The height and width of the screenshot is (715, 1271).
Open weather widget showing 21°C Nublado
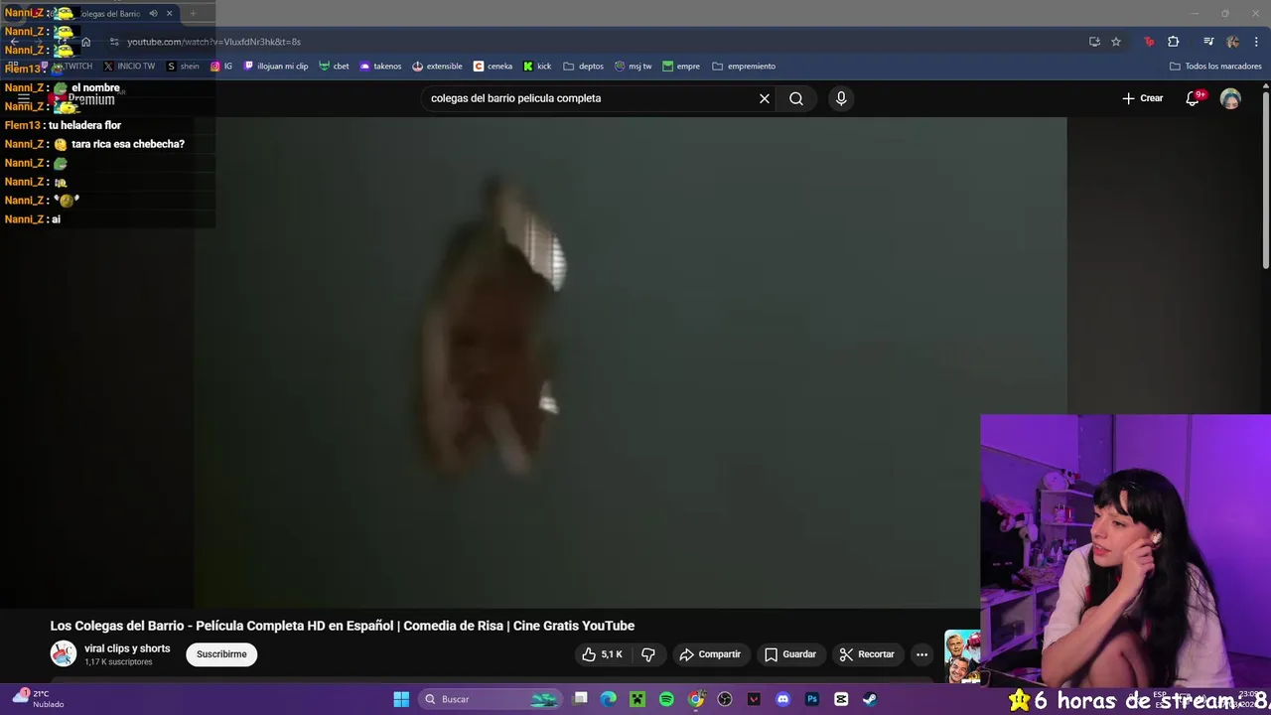40,699
